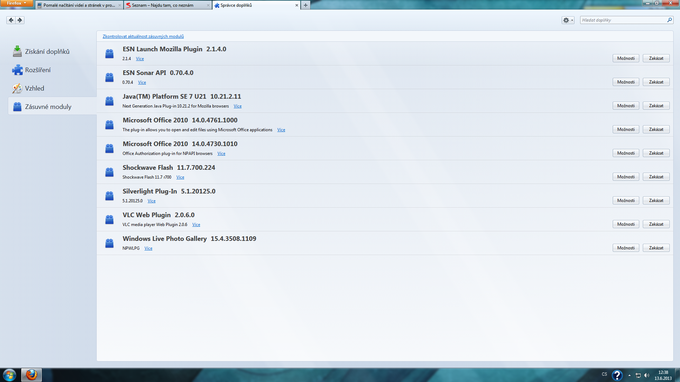The width and height of the screenshot is (680, 382).
Task: Disable Shockwave Flash with Zakázat
Action: pos(656,177)
